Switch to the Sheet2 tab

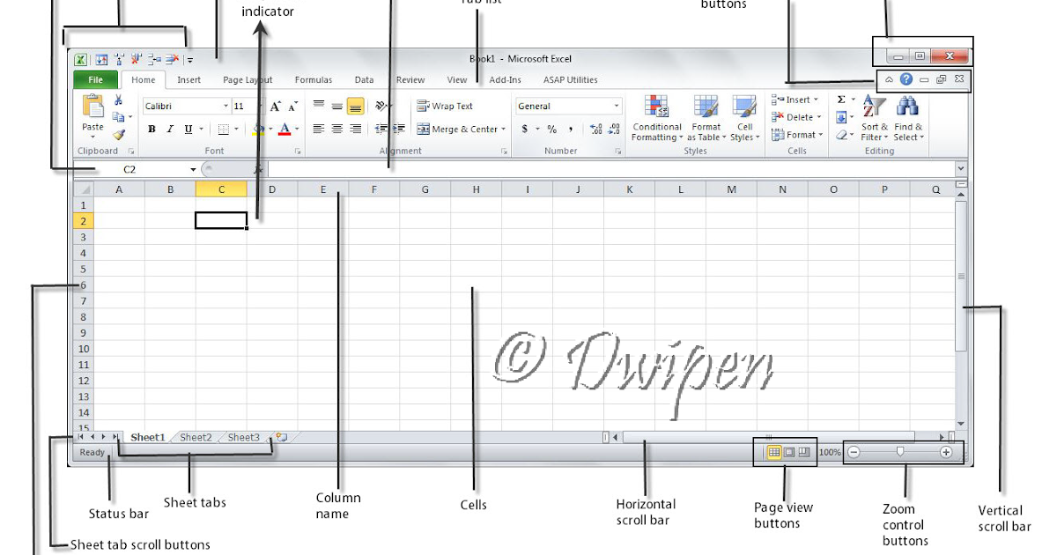point(196,436)
